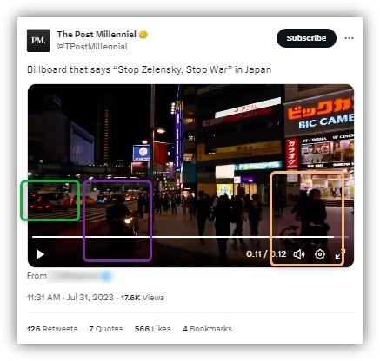Screen dimensions: 380x361
Task: Click the PM profile avatar
Action: tap(38, 41)
